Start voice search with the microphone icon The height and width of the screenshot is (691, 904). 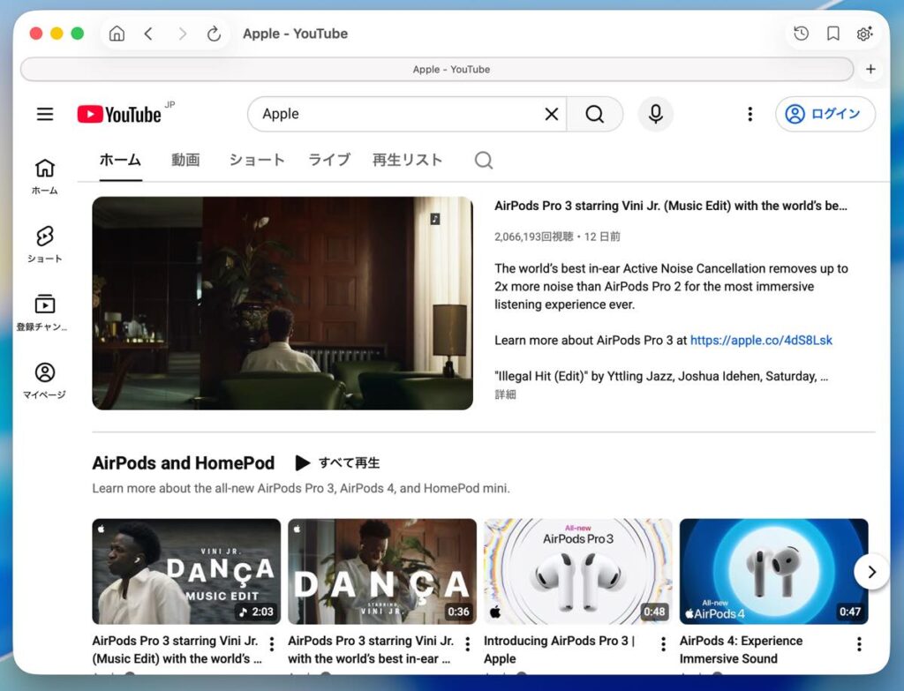[x=656, y=114]
